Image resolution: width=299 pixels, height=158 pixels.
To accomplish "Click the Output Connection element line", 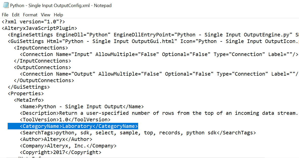I will pyautogui.click(x=101, y=74).
